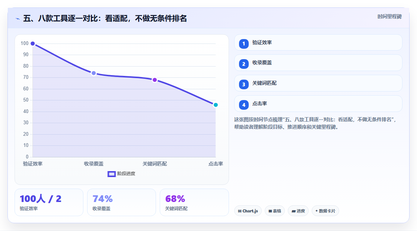The image size is (417, 231).
Task: Select the 点击率 milestone row
Action: point(318,104)
